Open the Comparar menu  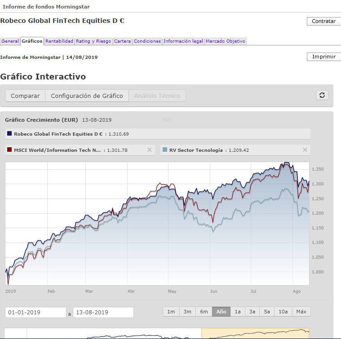tap(25, 96)
